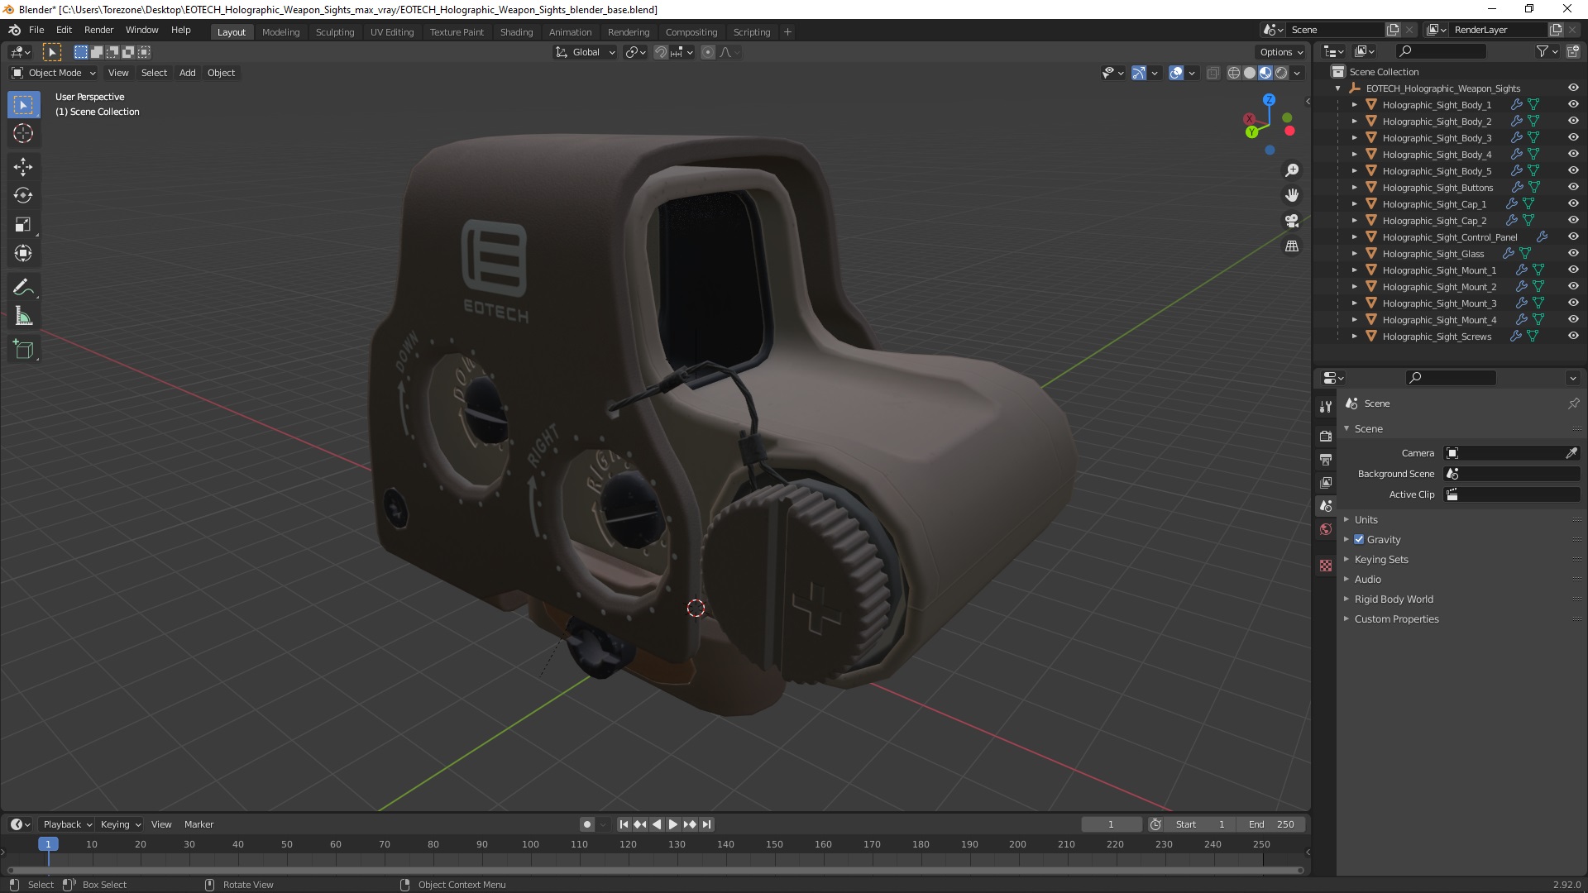
Task: Click the Blender logo menu icon
Action: [x=14, y=30]
